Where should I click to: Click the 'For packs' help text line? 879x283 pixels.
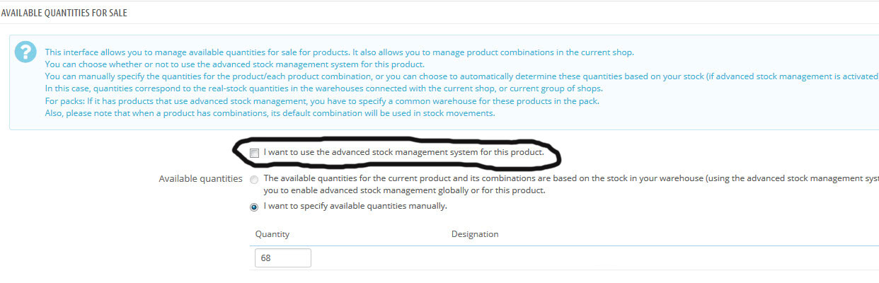point(321,101)
